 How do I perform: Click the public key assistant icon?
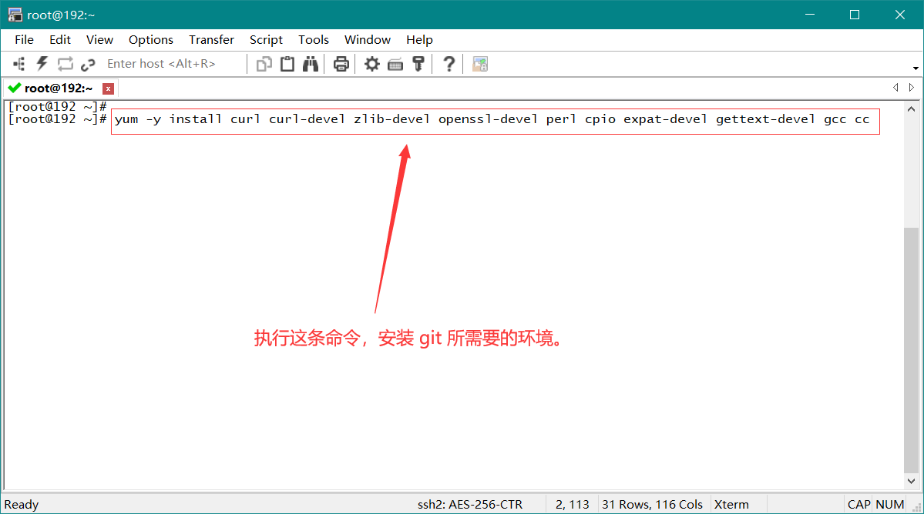(418, 64)
